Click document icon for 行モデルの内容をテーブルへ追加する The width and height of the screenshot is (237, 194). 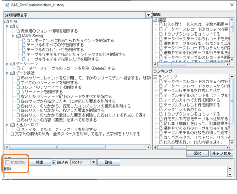click(x=161, y=119)
